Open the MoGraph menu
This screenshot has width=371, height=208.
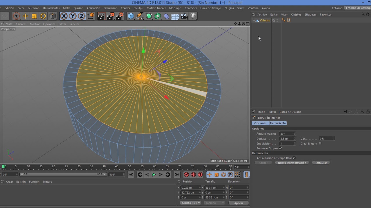coord(175,8)
